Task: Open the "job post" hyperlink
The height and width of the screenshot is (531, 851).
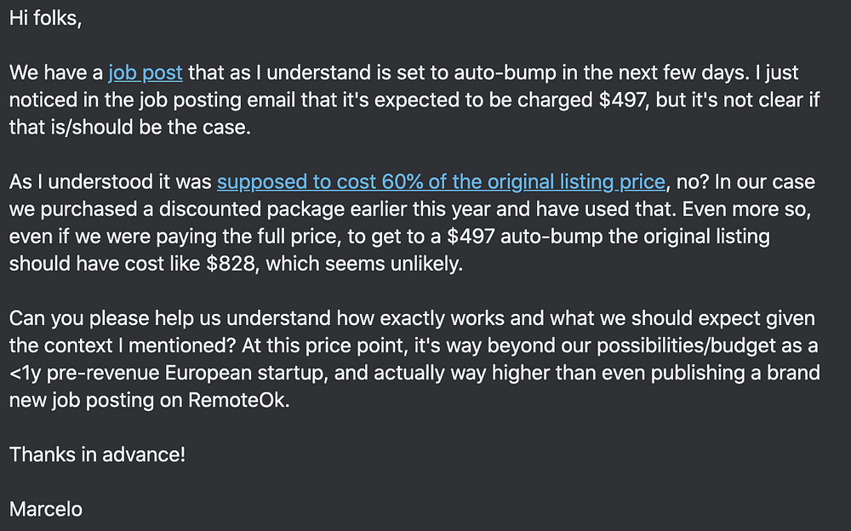Action: click(146, 73)
